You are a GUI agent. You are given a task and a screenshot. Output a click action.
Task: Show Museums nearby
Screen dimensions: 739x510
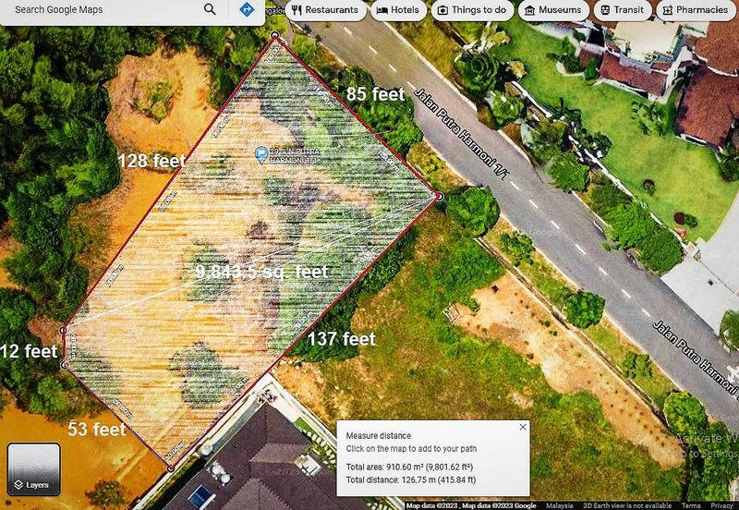[x=551, y=10]
